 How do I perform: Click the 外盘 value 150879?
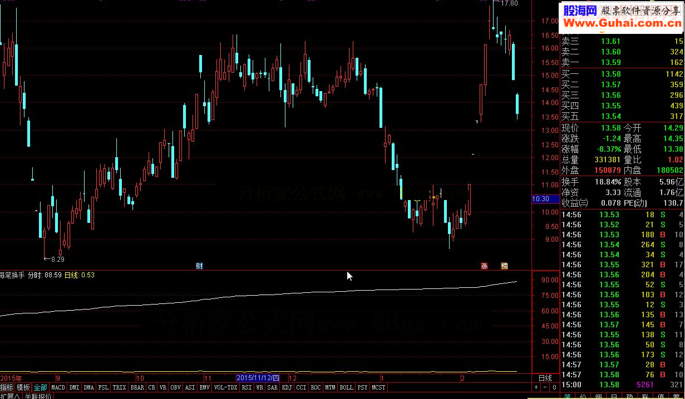(607, 171)
